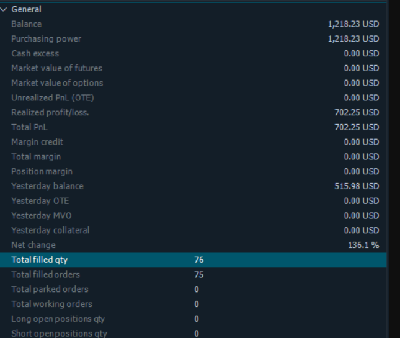Image resolution: width=400 pixels, height=338 pixels.
Task: Select the Total working orders row label
Action: click(52, 304)
